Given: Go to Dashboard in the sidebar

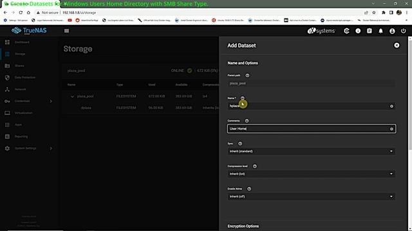Looking at the screenshot, I should pyautogui.click(x=22, y=42).
